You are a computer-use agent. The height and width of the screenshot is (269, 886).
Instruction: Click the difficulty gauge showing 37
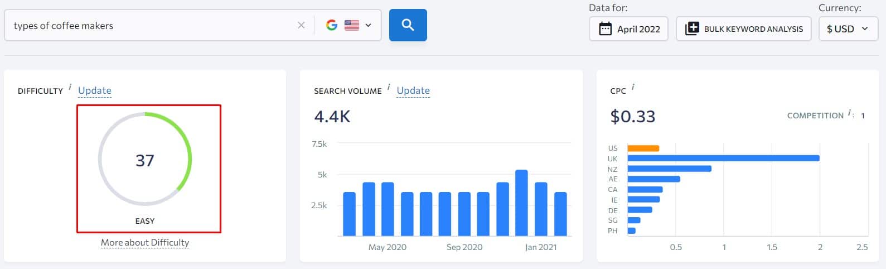[x=145, y=159]
